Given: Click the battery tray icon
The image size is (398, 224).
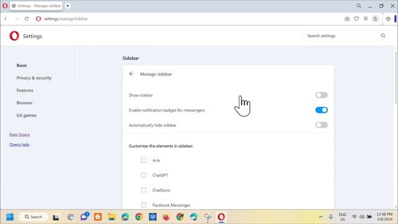Looking at the screenshot, I should tap(369, 217).
